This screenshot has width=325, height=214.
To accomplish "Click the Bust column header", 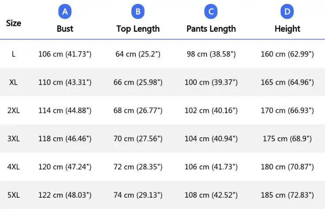I will pyautogui.click(x=65, y=29).
